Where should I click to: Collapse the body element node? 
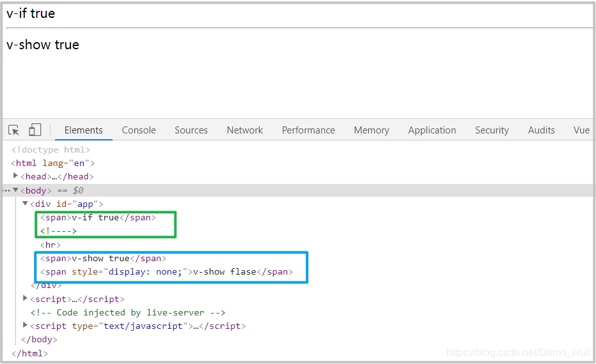coord(16,190)
